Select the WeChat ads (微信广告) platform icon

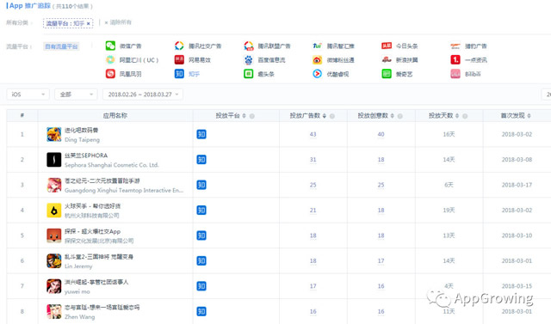[110, 46]
